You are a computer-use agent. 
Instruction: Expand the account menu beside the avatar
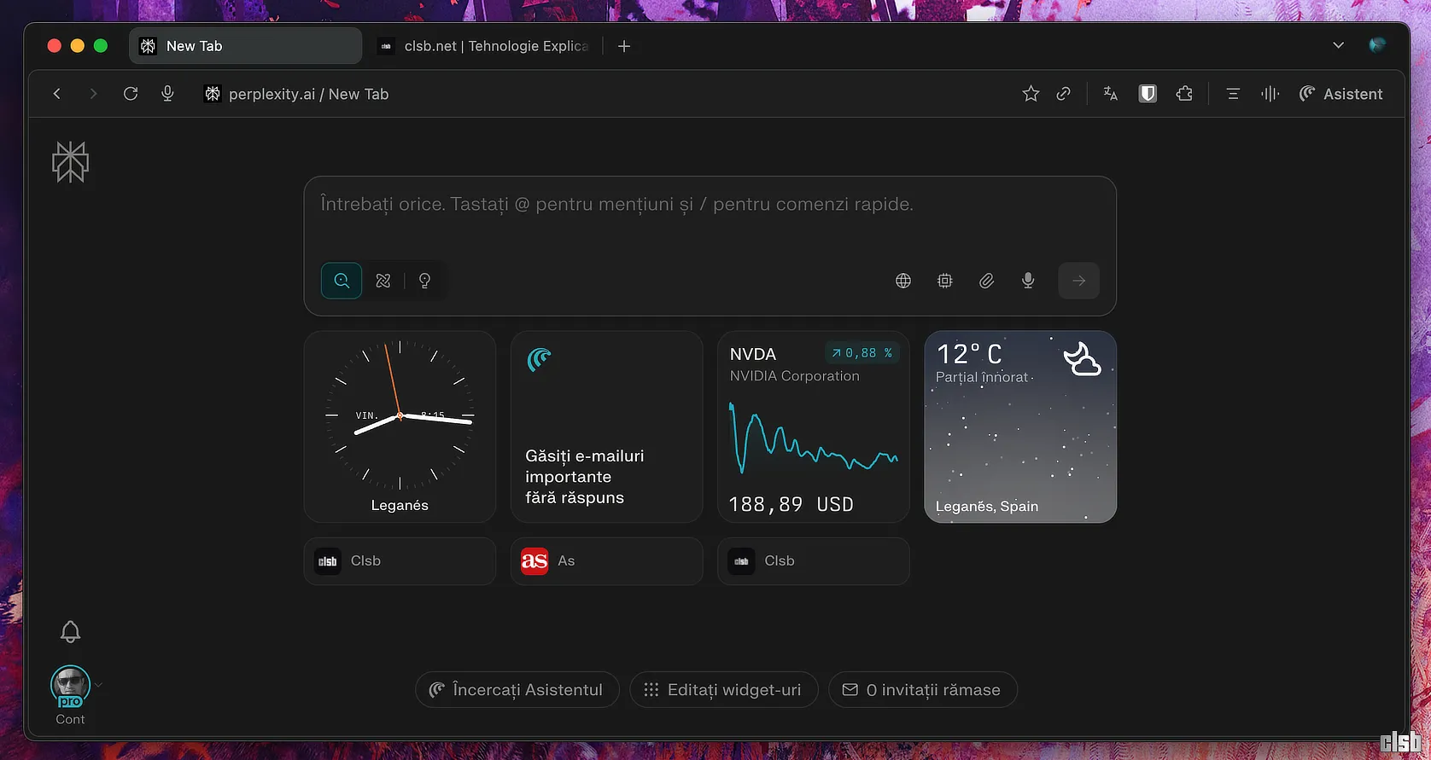point(99,685)
